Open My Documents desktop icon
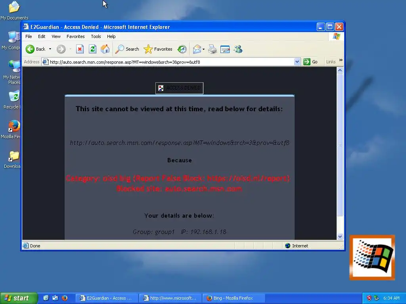The image size is (406, 304). coord(14,10)
